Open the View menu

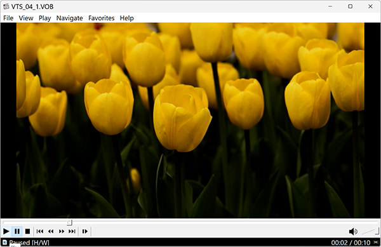26,18
